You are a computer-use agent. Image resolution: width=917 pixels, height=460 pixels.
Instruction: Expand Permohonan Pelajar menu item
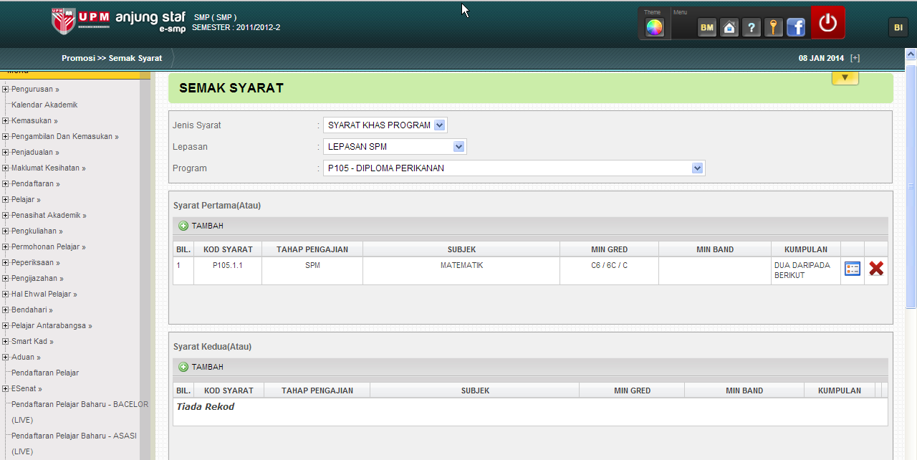tap(49, 247)
